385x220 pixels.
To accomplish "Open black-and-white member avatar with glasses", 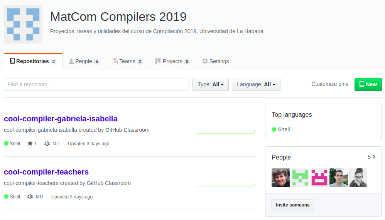I will tap(358, 178).
